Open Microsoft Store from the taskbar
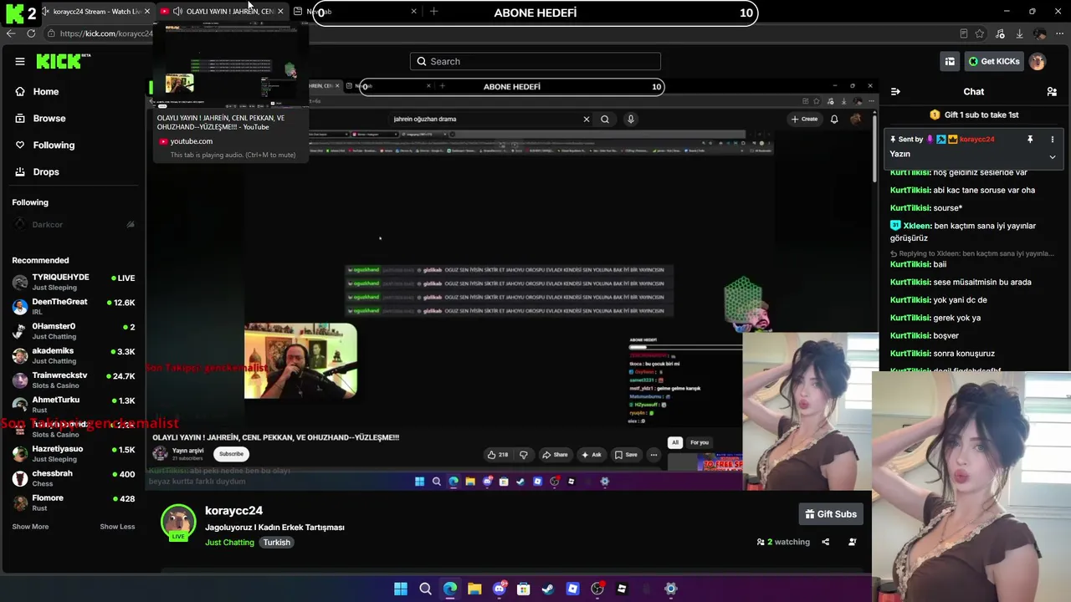The width and height of the screenshot is (1071, 602). tap(524, 589)
